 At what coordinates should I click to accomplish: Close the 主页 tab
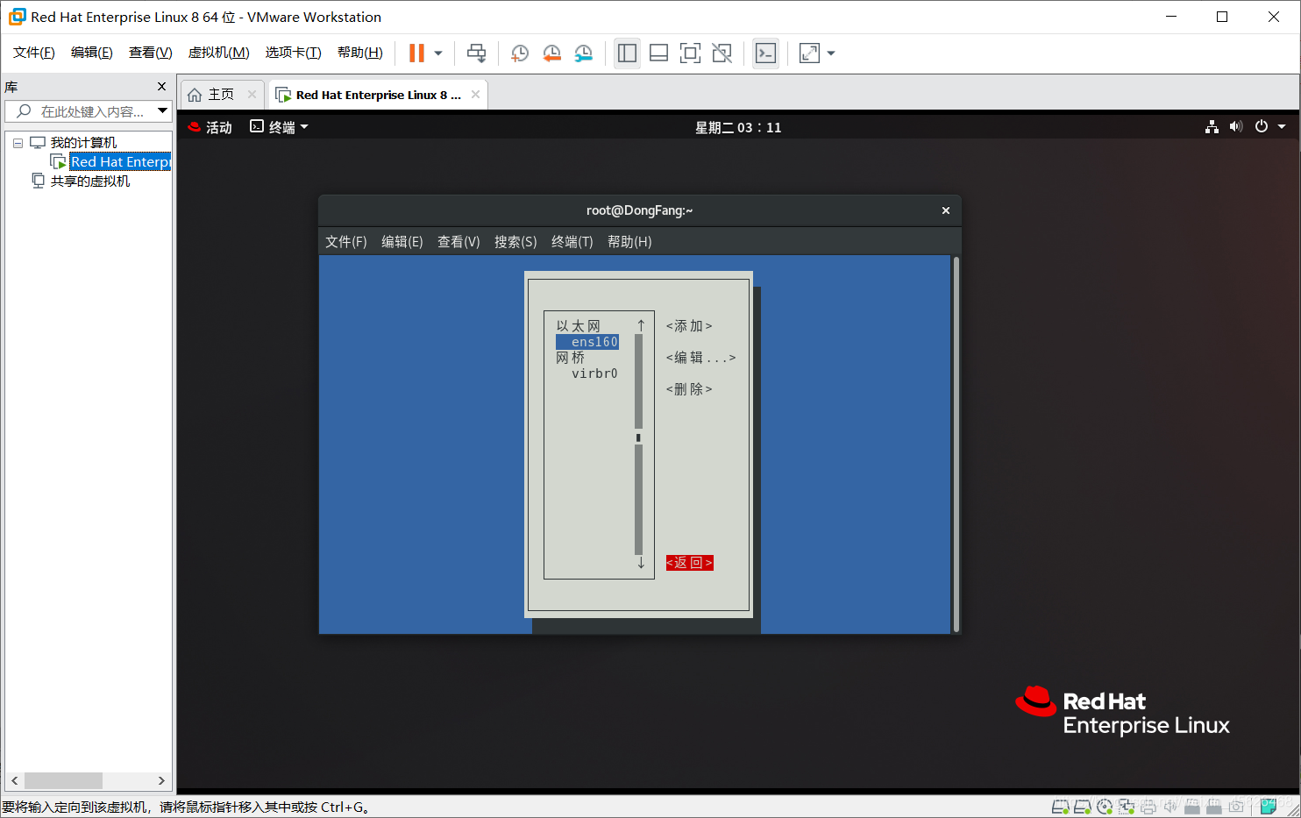tap(252, 95)
